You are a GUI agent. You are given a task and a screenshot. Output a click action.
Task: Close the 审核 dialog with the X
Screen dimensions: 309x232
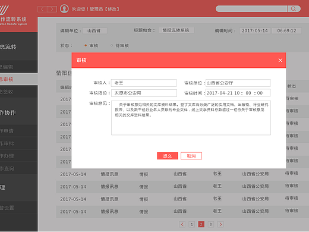coord(280,60)
